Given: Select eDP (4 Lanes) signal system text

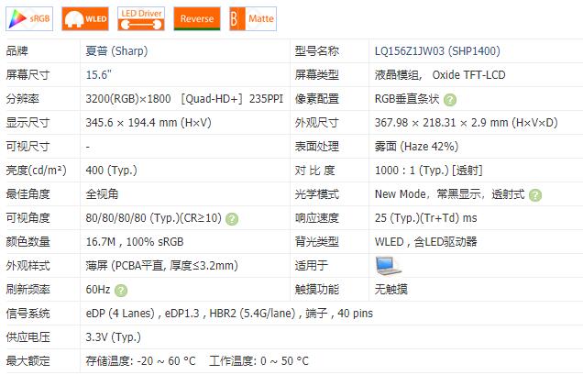Looking at the screenshot, I should (120, 313).
